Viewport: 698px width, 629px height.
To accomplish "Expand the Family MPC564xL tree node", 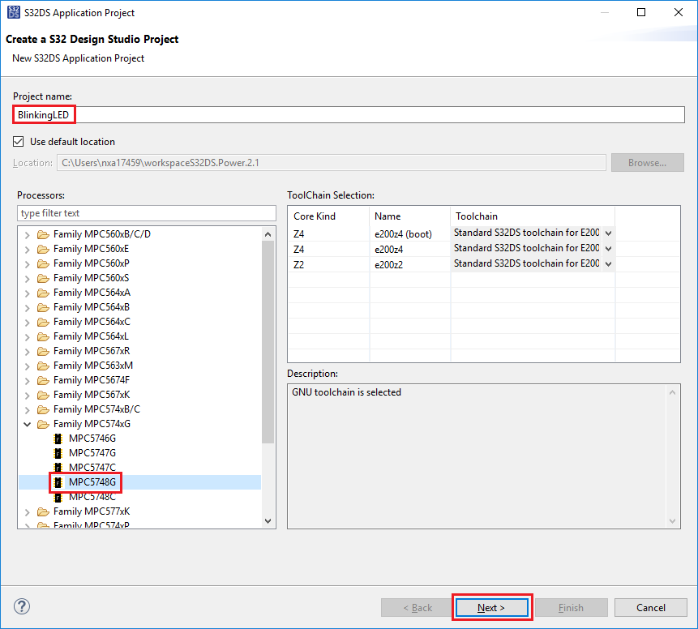I will point(27,337).
